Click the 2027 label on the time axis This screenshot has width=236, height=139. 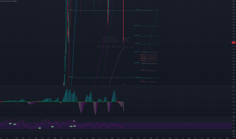coord(189,138)
